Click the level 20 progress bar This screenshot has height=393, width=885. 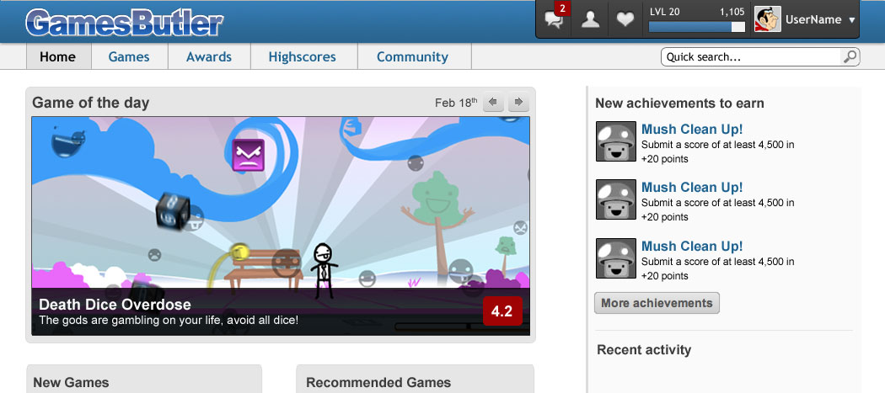[x=696, y=27]
